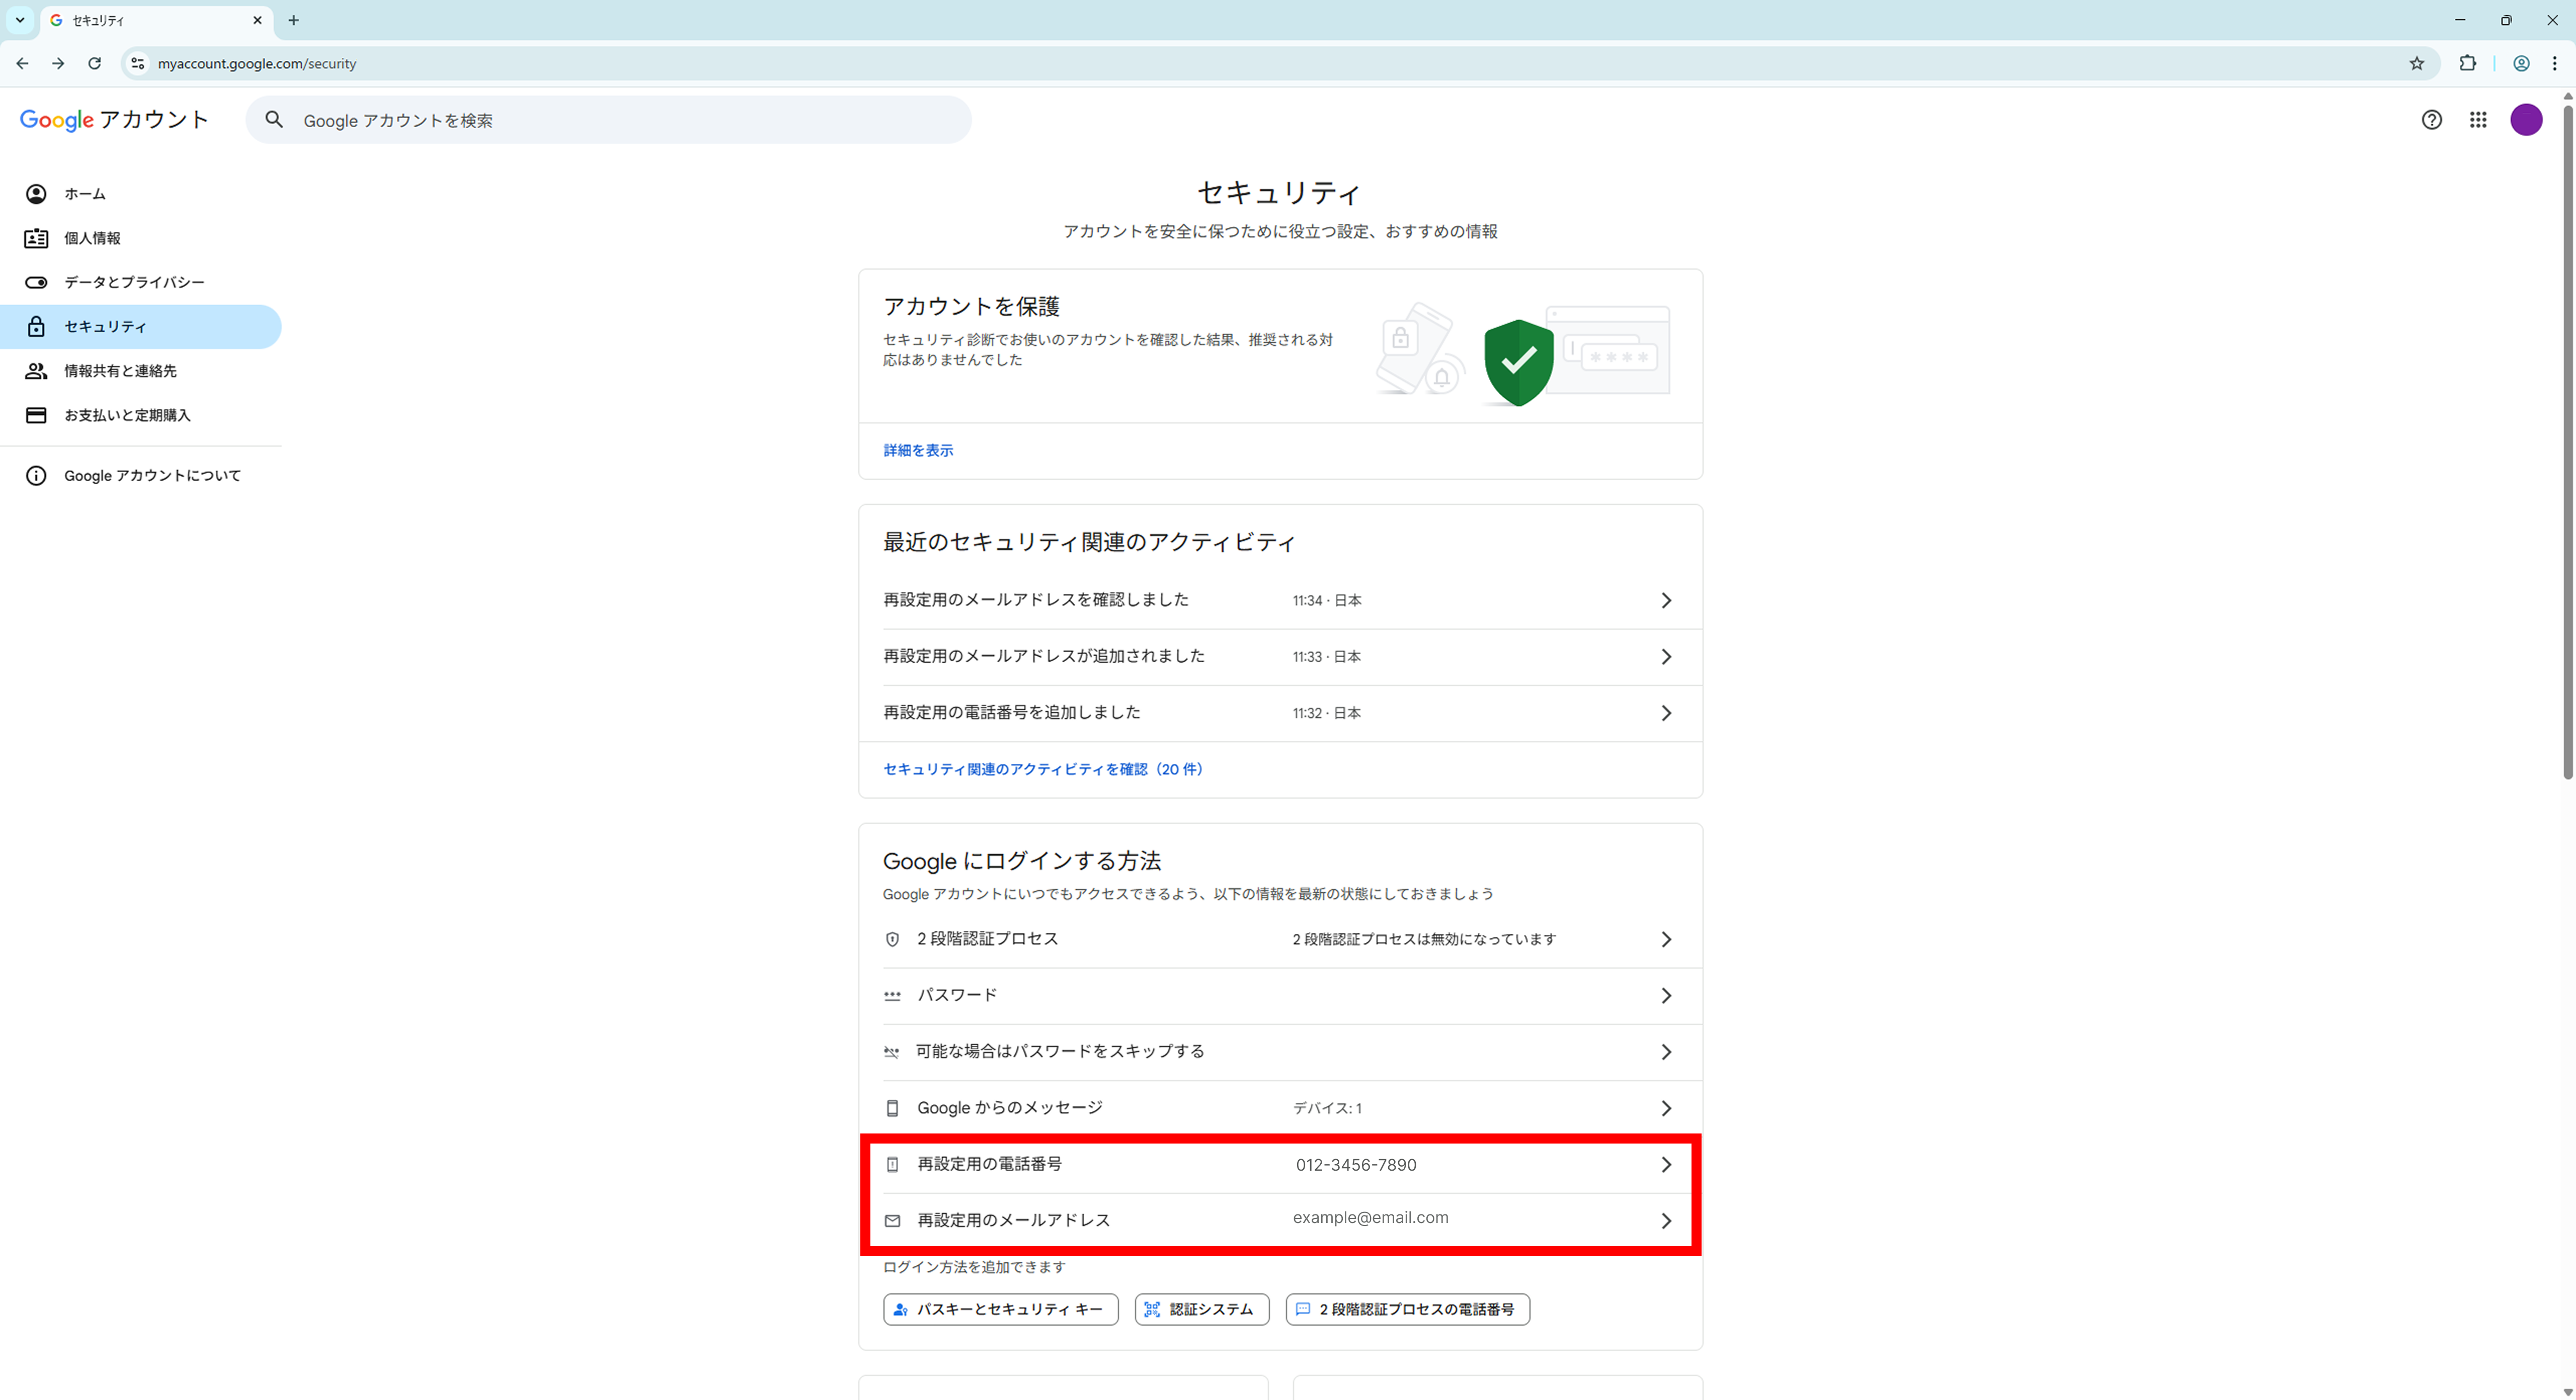
Task: Click 2 段階認証プロセスは無効になっています status text
Action: click(x=1424, y=939)
